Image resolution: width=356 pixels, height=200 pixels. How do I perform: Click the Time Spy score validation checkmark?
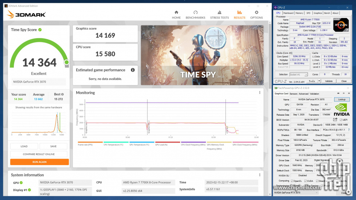[x=40, y=30]
